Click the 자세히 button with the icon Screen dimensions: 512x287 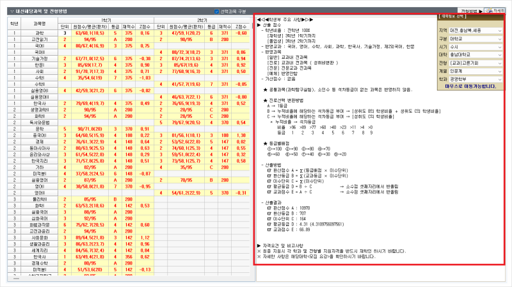(x=495, y=11)
